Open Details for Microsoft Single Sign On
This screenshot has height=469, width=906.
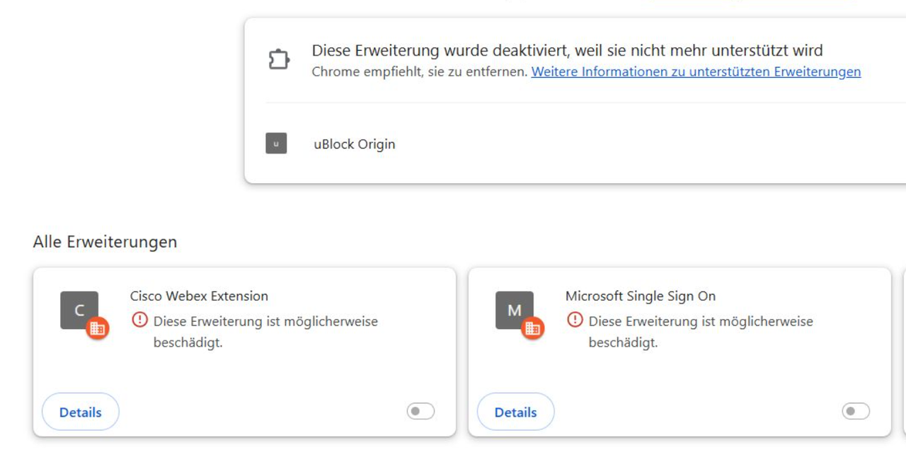[516, 412]
